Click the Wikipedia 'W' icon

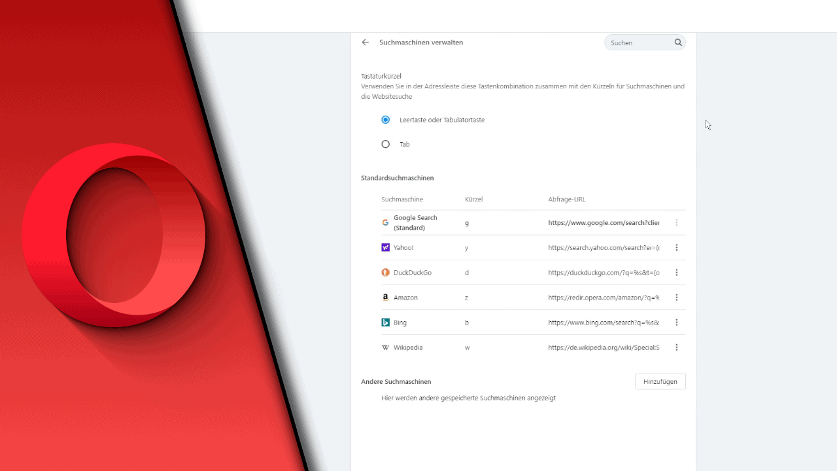coord(386,347)
